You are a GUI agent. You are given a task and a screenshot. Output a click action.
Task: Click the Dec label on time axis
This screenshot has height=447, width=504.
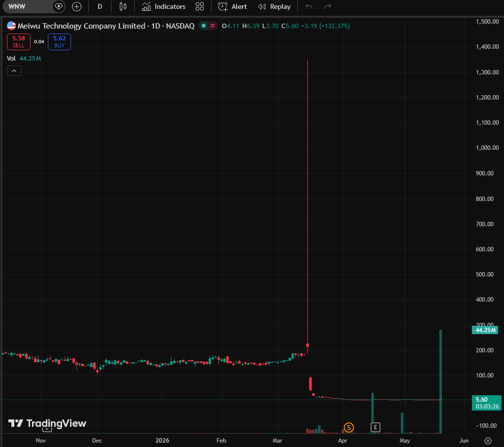click(x=97, y=440)
